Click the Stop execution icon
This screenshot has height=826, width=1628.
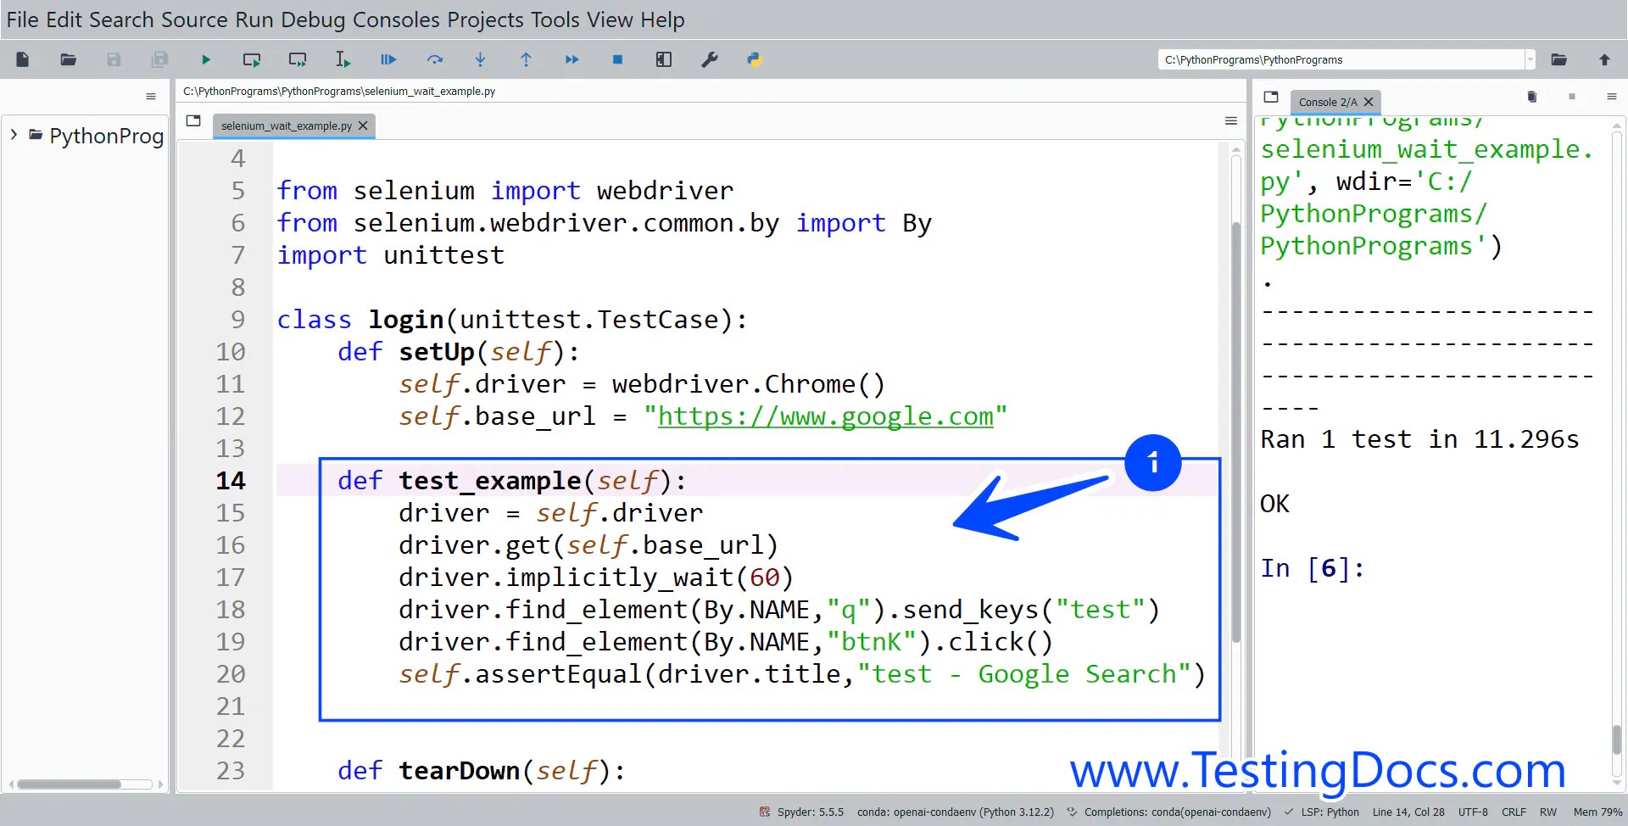617,59
